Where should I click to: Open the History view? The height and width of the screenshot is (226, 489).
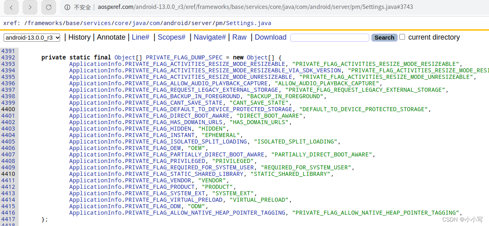tap(79, 37)
